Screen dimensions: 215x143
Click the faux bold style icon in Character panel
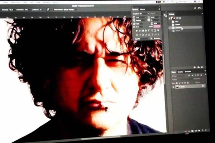(136, 31)
